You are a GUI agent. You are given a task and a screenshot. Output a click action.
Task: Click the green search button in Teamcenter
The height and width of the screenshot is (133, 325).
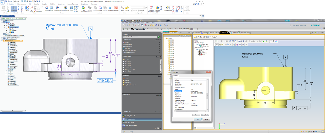(158, 37)
